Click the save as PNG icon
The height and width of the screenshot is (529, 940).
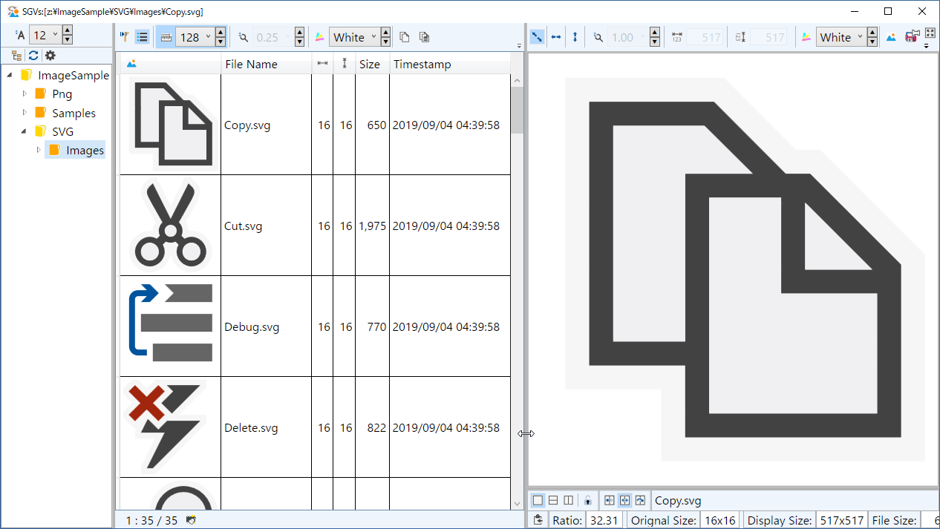(x=912, y=36)
